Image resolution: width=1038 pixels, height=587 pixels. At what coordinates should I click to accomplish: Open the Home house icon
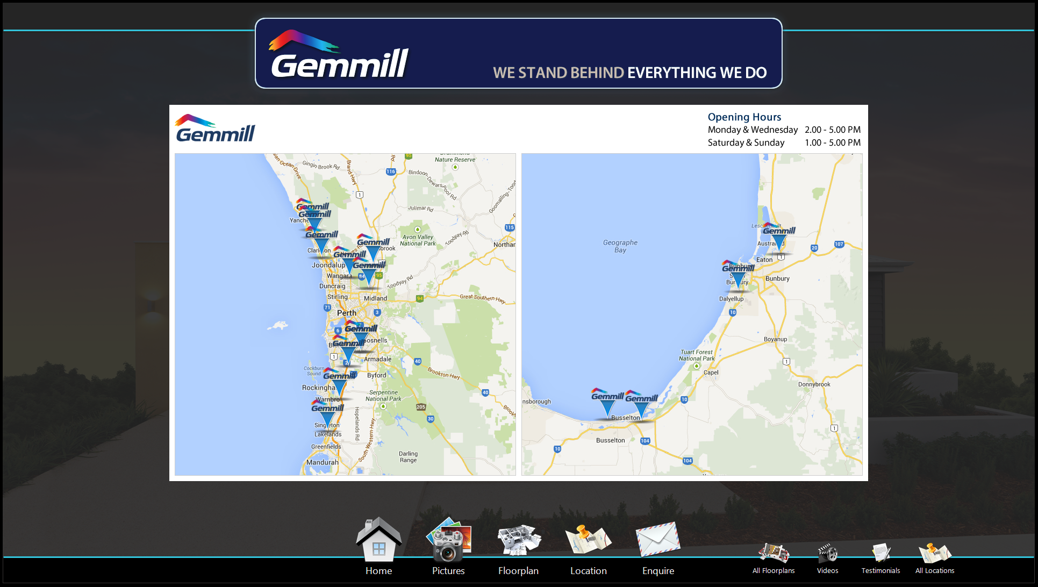click(378, 539)
